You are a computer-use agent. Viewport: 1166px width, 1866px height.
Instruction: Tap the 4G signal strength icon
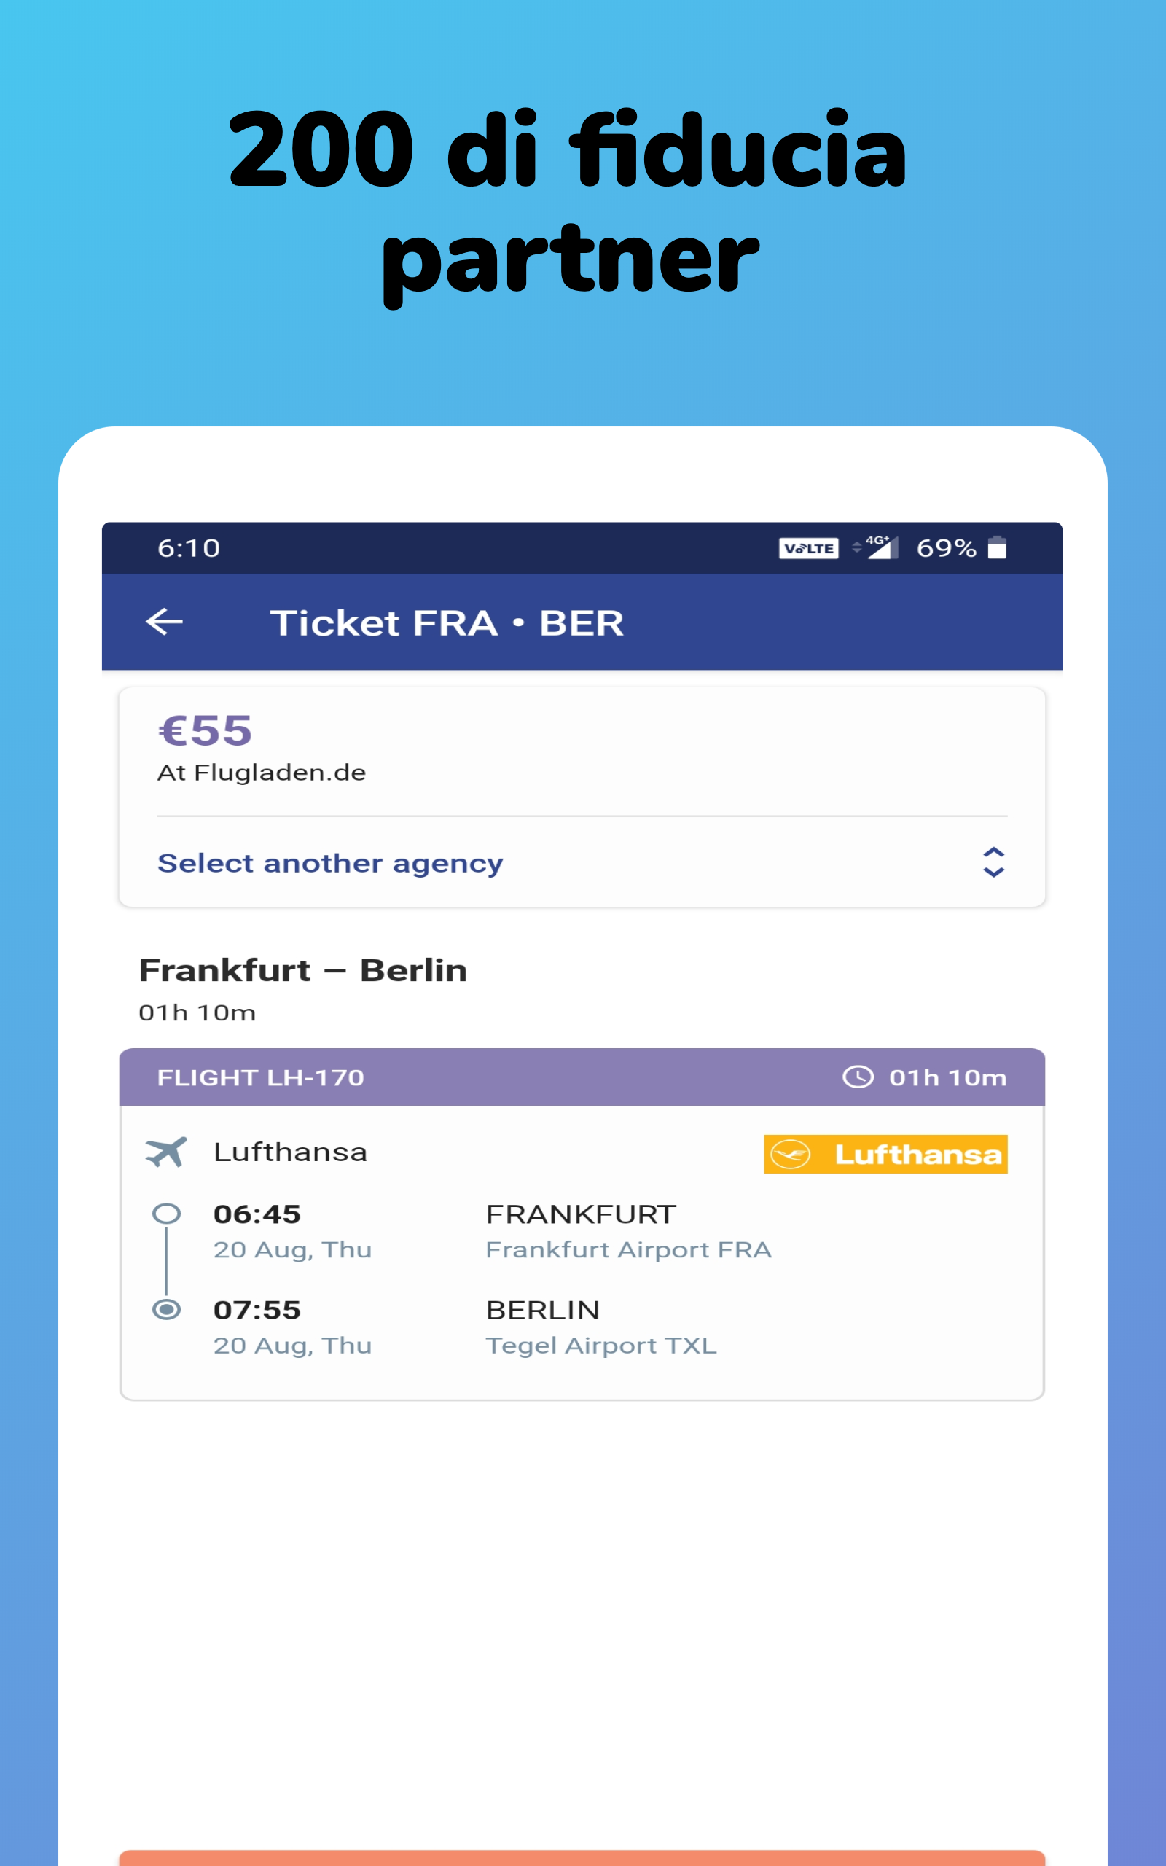click(876, 547)
